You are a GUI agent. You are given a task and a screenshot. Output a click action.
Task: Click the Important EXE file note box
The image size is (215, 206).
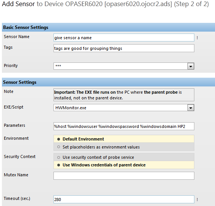tap(124, 95)
